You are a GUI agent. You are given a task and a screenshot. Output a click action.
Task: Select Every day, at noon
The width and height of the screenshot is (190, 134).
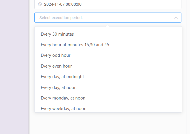[59, 88]
